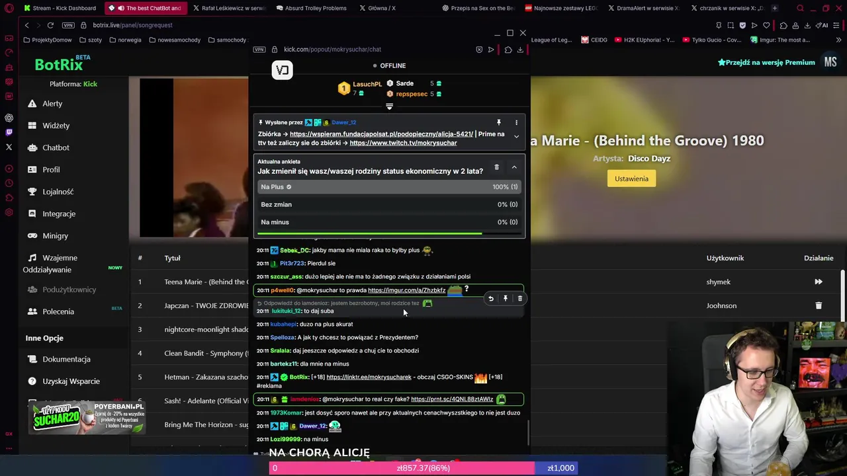847x476 pixels.
Task: Skip the song requested by shymek
Action: (819, 282)
